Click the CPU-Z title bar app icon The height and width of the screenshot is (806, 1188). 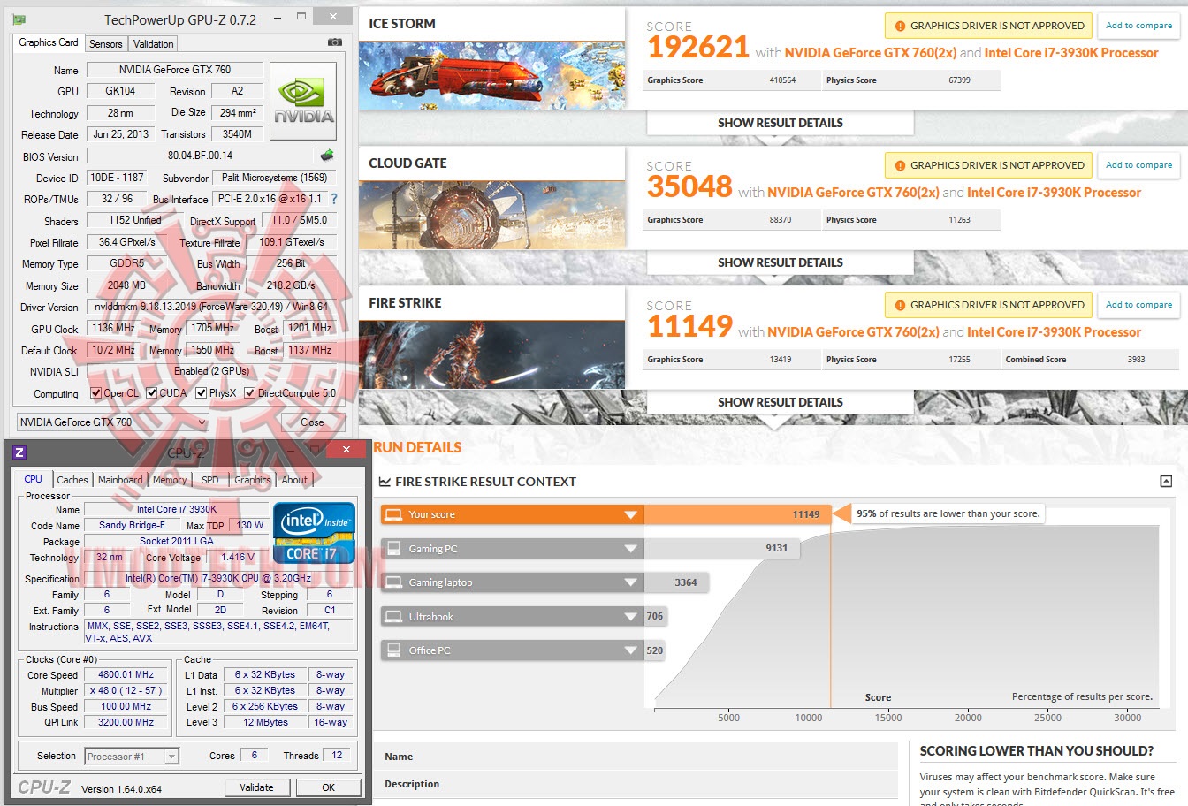tap(19, 452)
